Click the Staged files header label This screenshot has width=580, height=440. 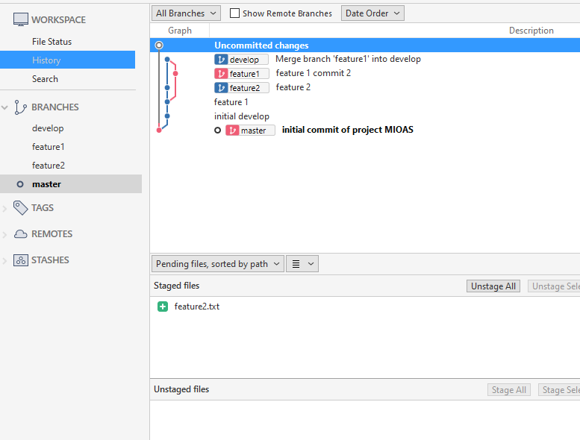click(x=176, y=286)
